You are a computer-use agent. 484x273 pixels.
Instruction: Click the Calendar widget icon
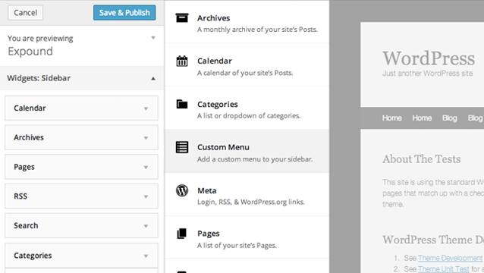182,61
